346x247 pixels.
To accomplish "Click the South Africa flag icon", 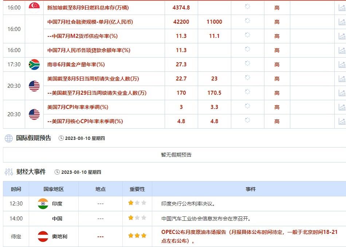I will coord(34,64).
